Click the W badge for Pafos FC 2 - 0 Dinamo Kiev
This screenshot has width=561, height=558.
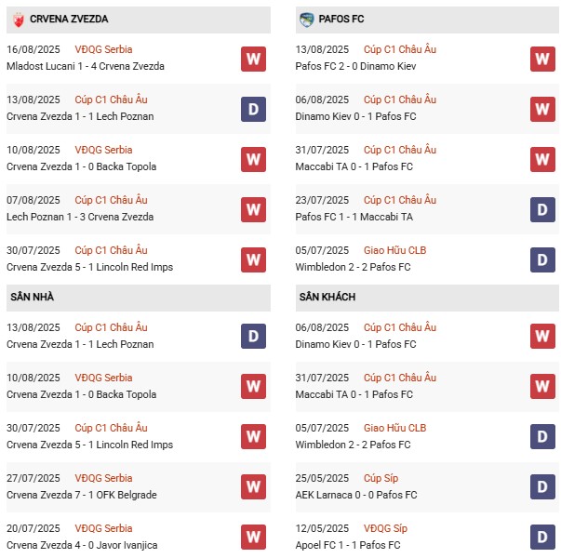[542, 59]
